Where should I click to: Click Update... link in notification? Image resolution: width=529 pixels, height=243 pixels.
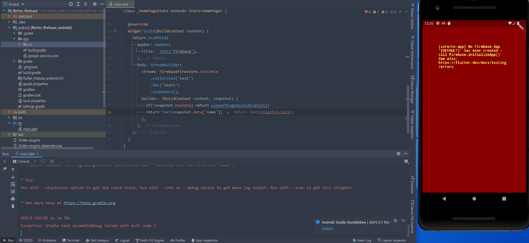pos(328,229)
